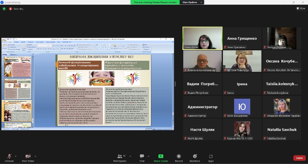Expand the arrow next to Participants
The height and width of the screenshot is (164, 308).
[x=131, y=156]
